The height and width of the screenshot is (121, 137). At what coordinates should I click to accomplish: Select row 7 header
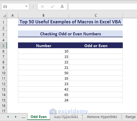[x=3, y=57]
